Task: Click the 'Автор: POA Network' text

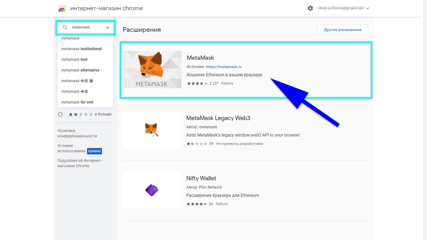Action: pos(204,187)
